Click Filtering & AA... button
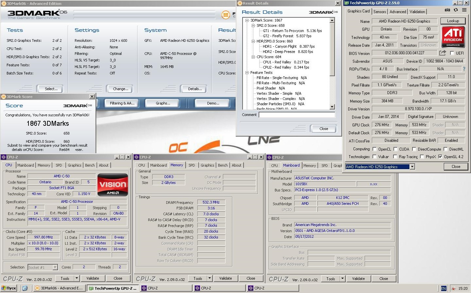 click(122, 103)
